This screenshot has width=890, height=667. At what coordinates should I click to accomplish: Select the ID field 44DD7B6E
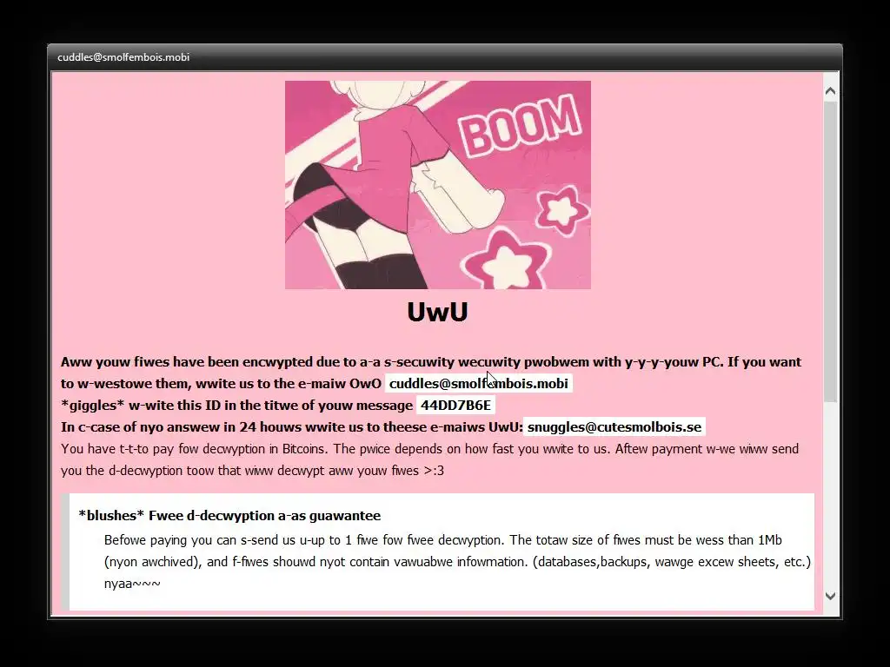point(455,405)
